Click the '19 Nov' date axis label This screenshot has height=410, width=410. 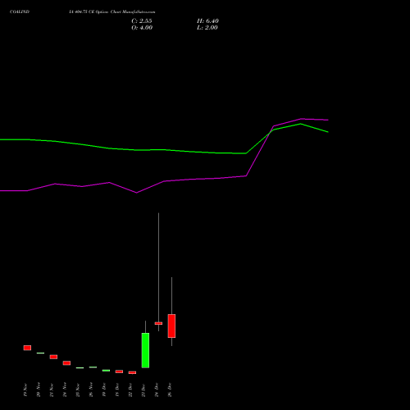tap(25, 389)
